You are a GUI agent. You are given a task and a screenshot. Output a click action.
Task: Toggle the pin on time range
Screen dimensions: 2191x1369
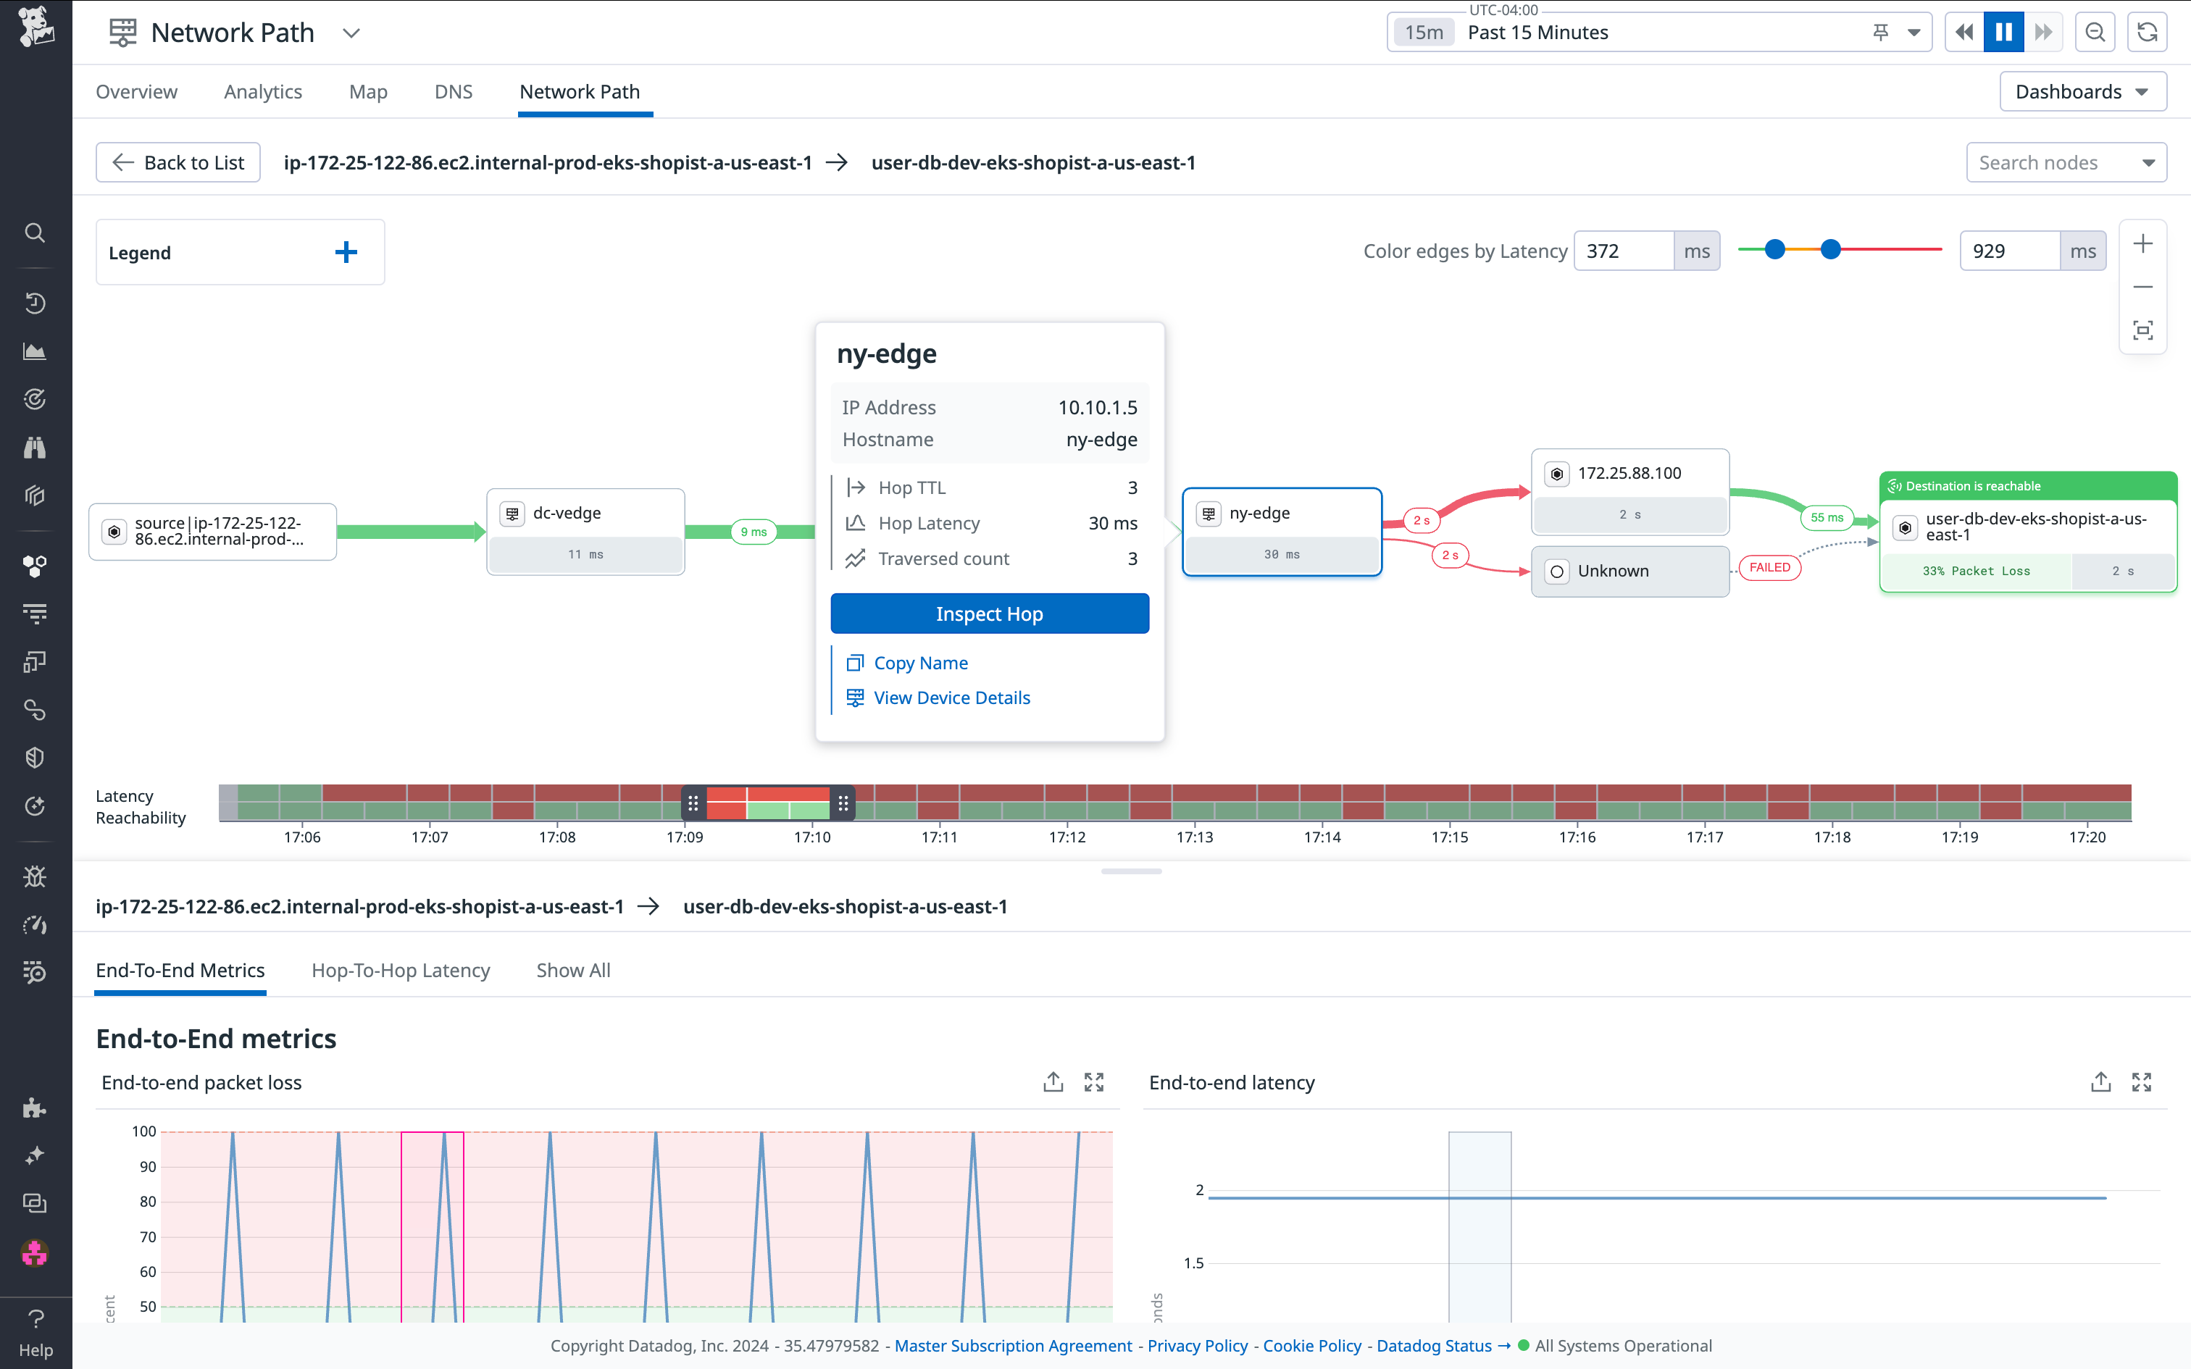(x=1880, y=33)
